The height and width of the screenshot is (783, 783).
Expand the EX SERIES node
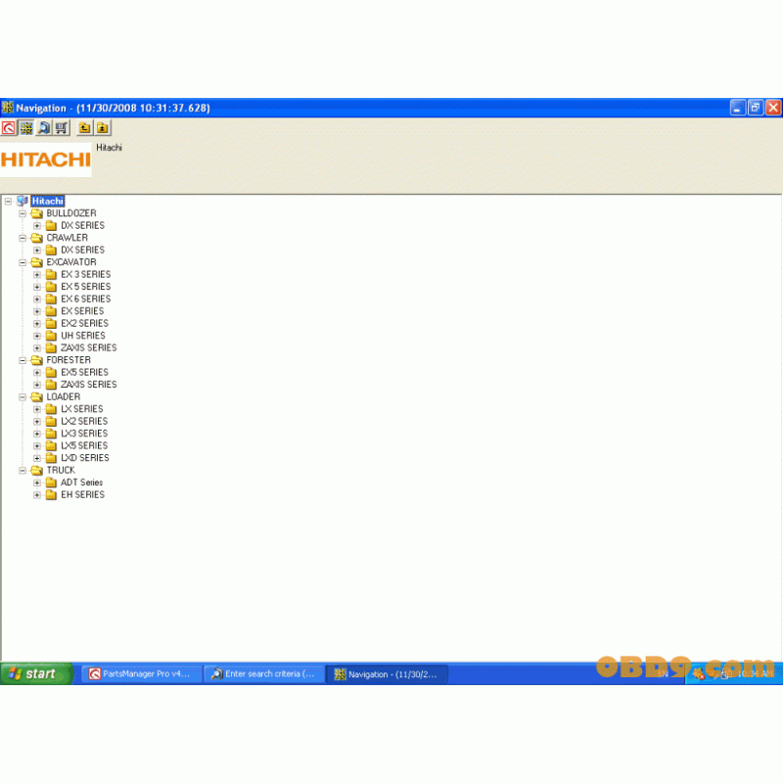pyautogui.click(x=37, y=311)
